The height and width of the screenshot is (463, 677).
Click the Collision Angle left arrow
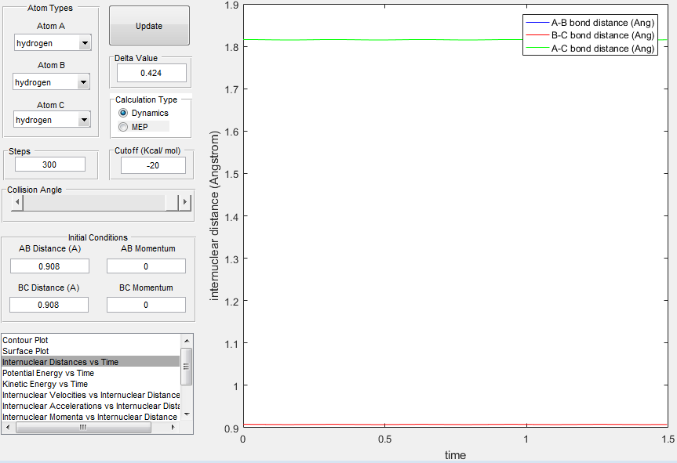(17, 202)
